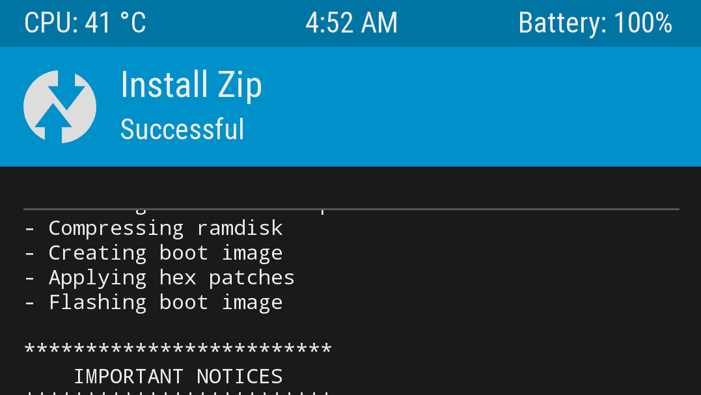
Task: Expand the Compressing ramdisk log entry
Action: [x=153, y=228]
